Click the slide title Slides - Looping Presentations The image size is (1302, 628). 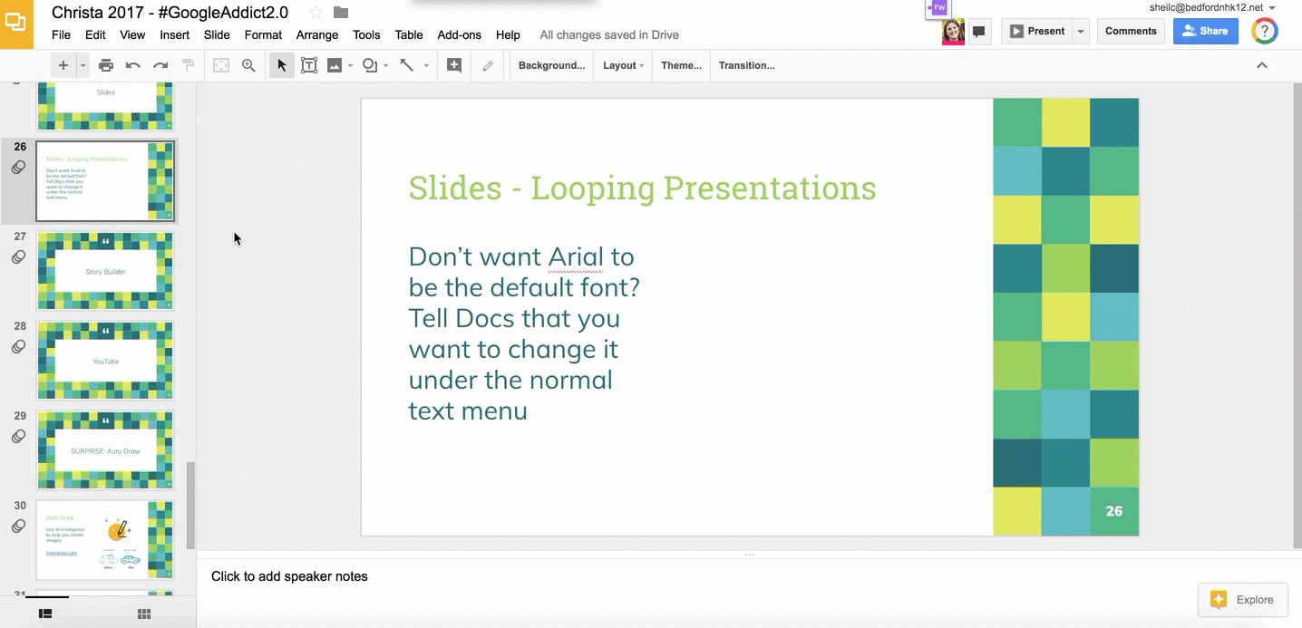tap(642, 188)
